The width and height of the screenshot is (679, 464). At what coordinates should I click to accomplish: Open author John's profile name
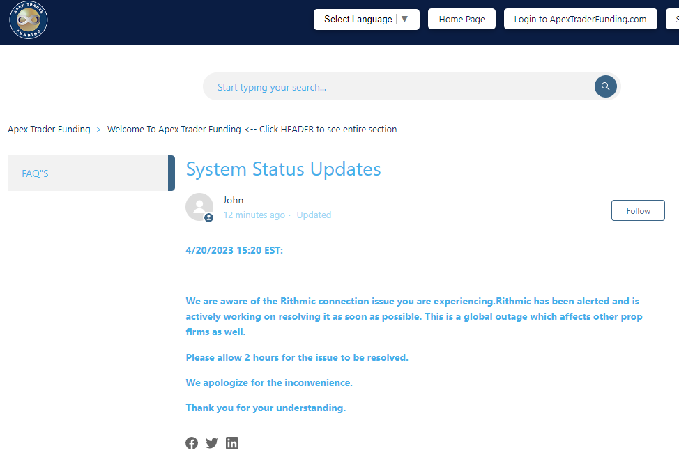pos(233,201)
